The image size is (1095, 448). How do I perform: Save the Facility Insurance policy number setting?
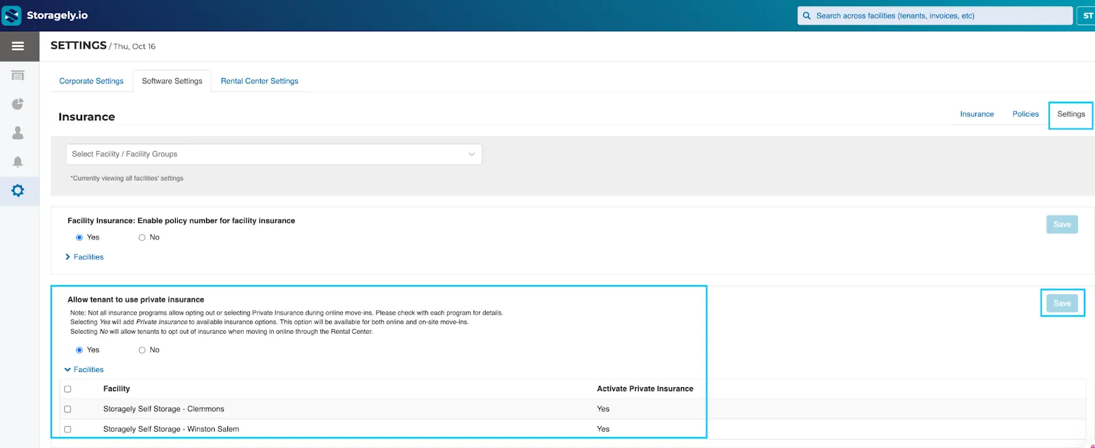1062,224
